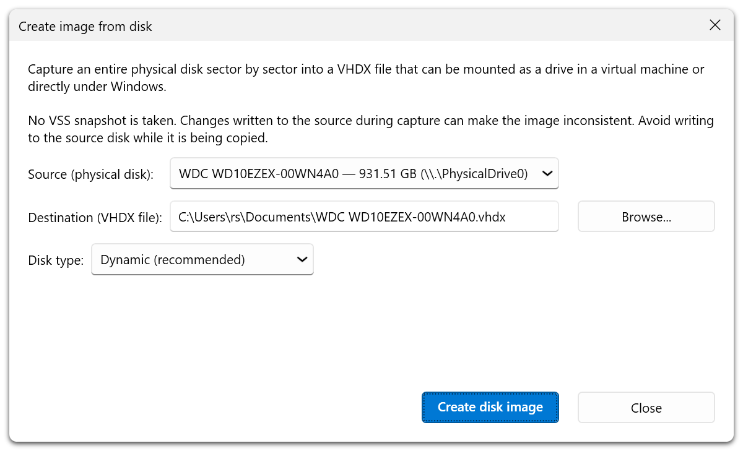This screenshot has width=743, height=451.
Task: Click the Close button
Action: [x=646, y=408]
